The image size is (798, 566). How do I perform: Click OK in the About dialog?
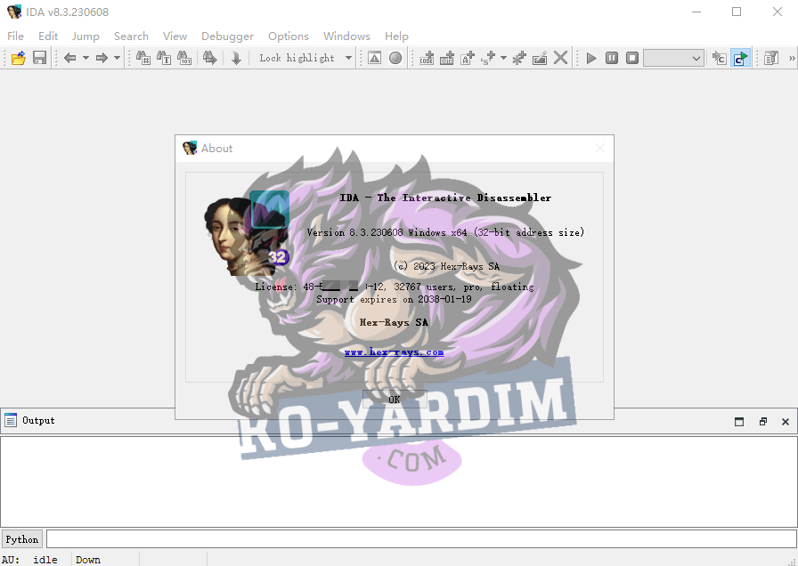tap(395, 400)
